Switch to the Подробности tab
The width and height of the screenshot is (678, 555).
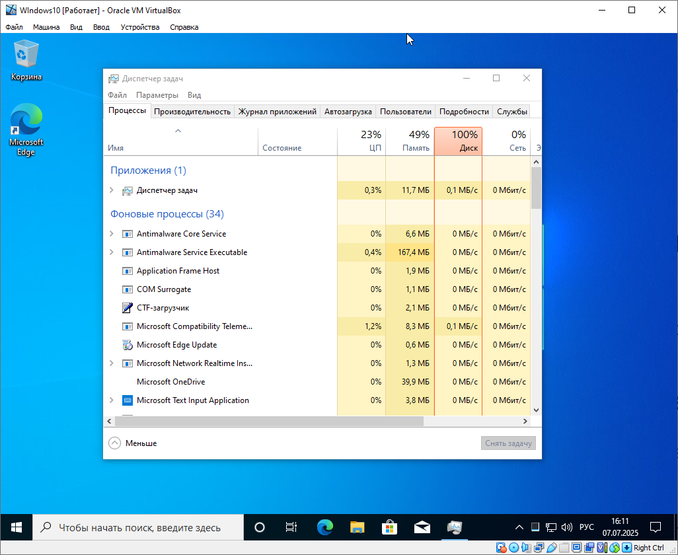coord(464,112)
